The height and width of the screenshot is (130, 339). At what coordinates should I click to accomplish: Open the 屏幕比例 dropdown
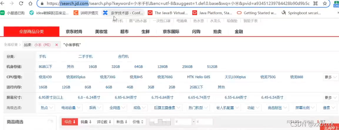[305, 108]
